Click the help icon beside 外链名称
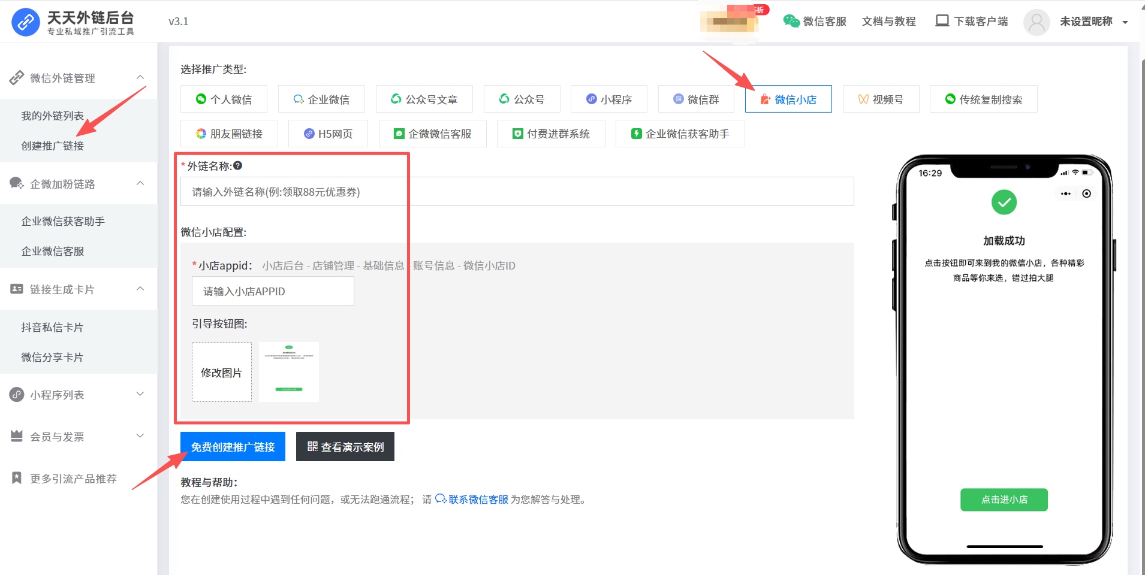The image size is (1145, 575). click(238, 166)
